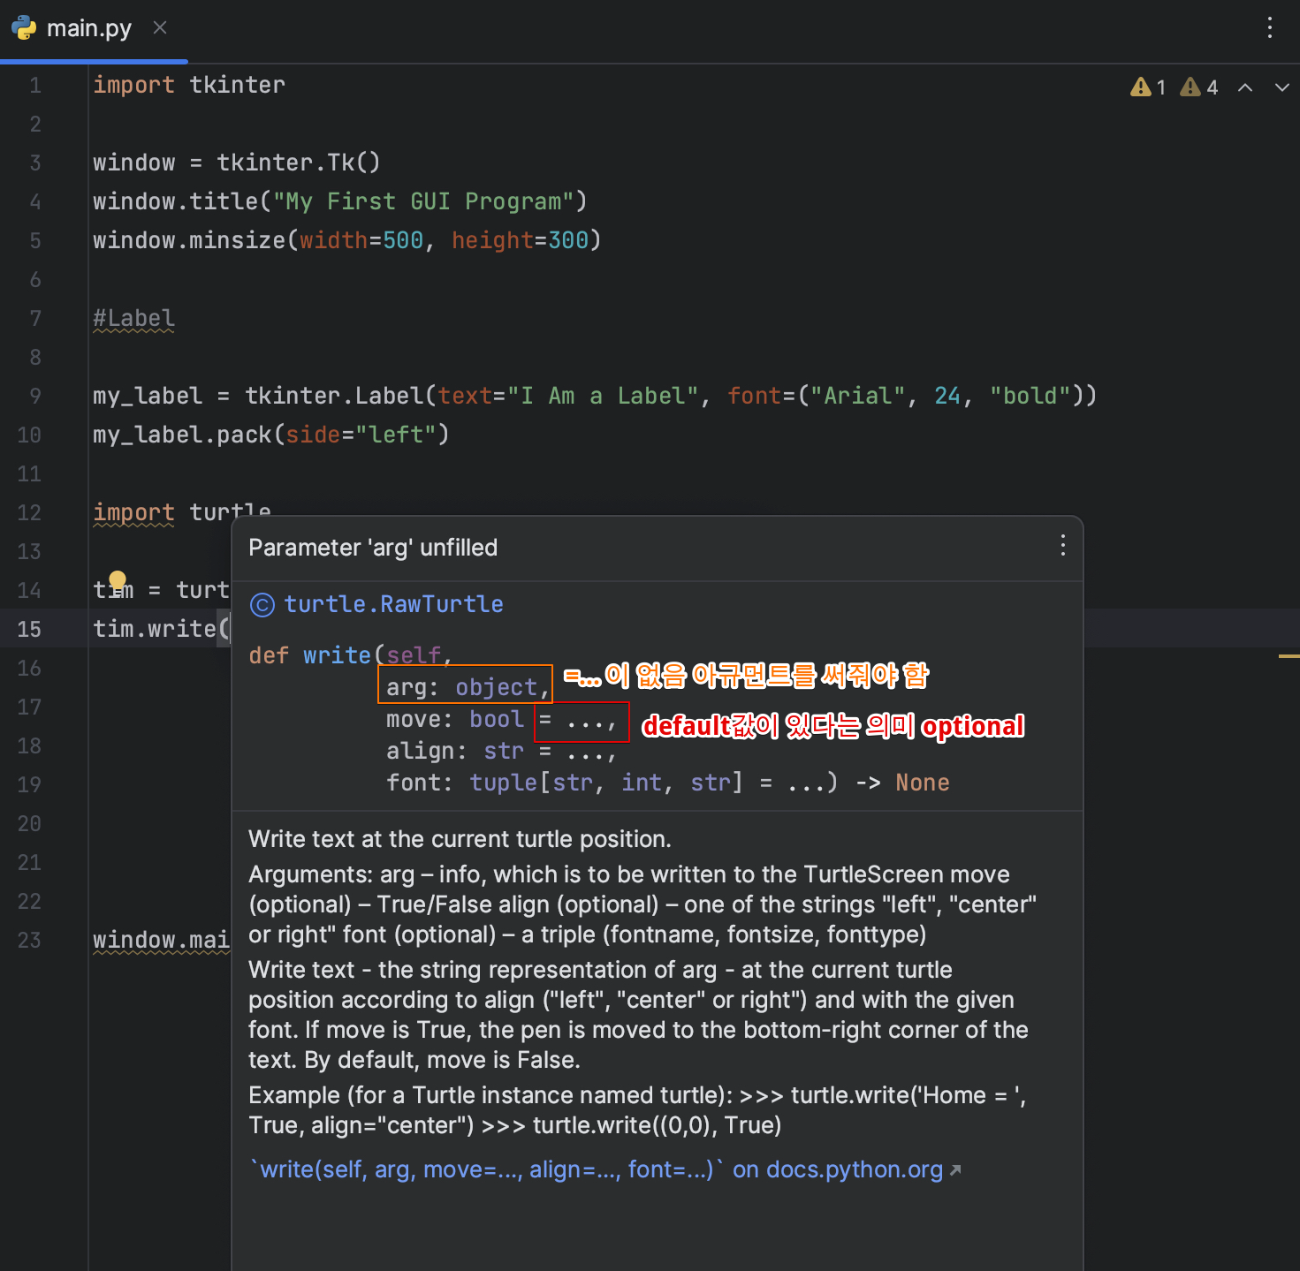Open the editor tabs options menu
This screenshot has width=1300, height=1271.
click(1270, 27)
